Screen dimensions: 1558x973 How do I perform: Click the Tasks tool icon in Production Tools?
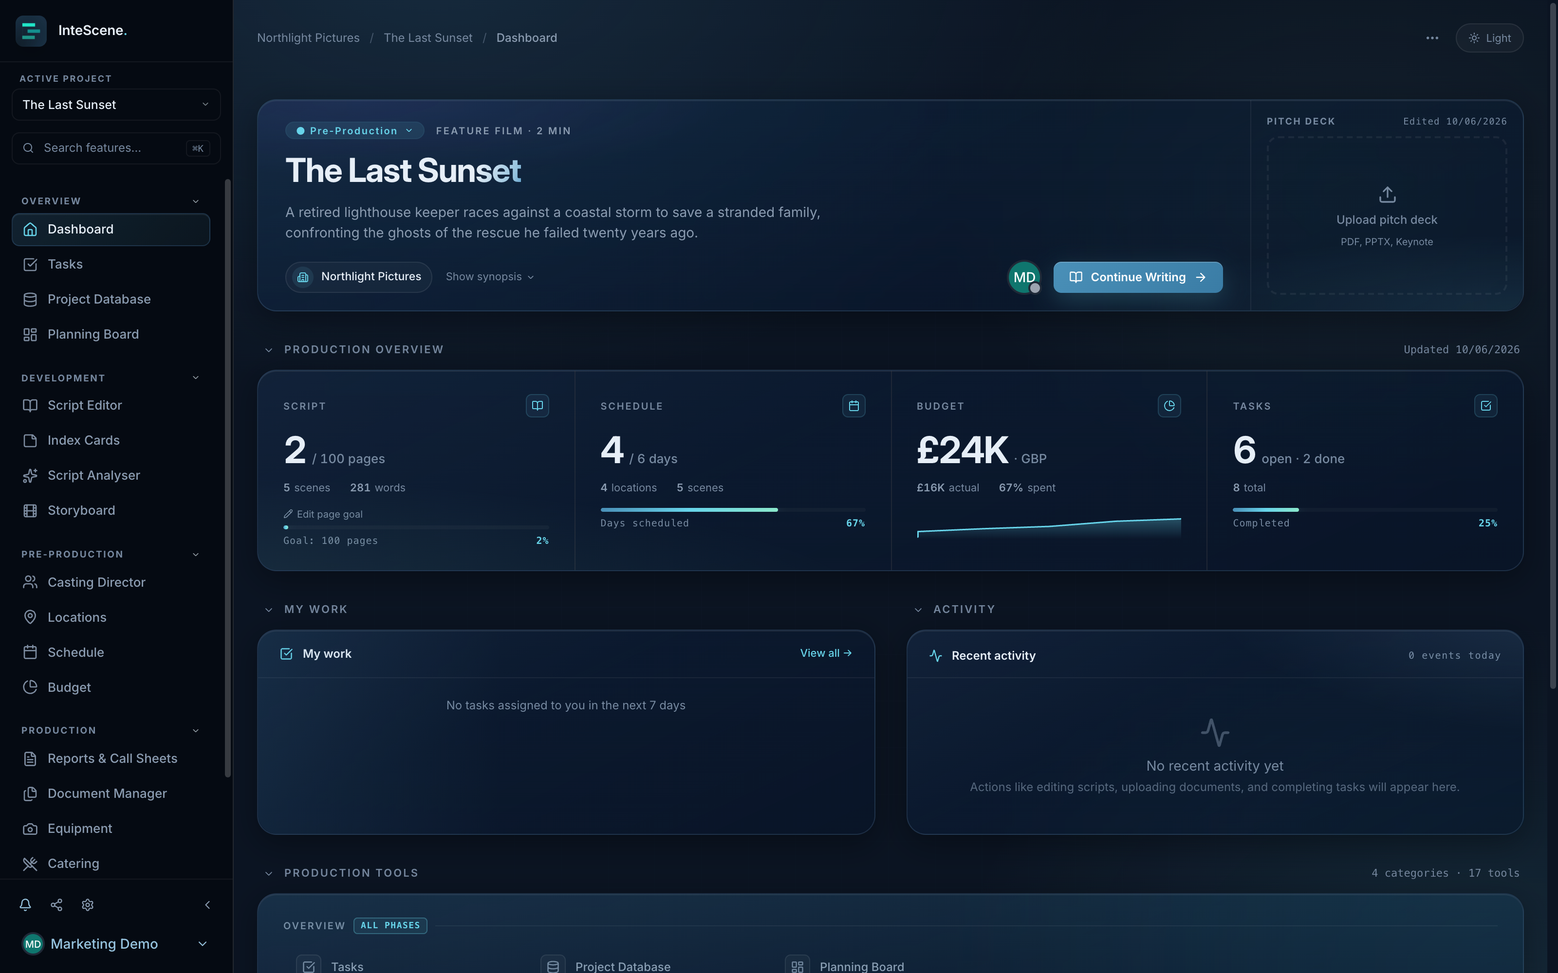coord(308,966)
